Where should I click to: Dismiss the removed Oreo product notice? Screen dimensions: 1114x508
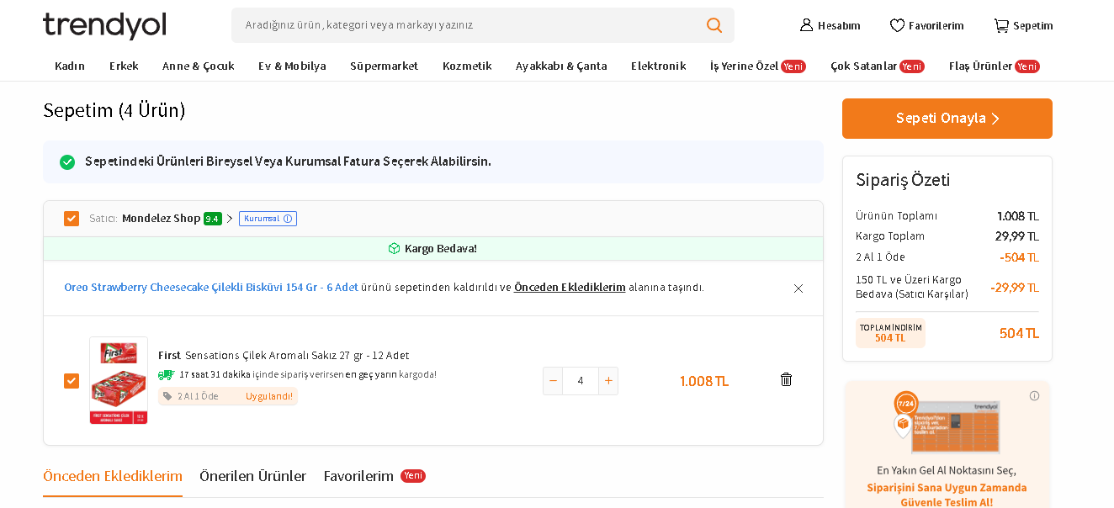point(798,288)
